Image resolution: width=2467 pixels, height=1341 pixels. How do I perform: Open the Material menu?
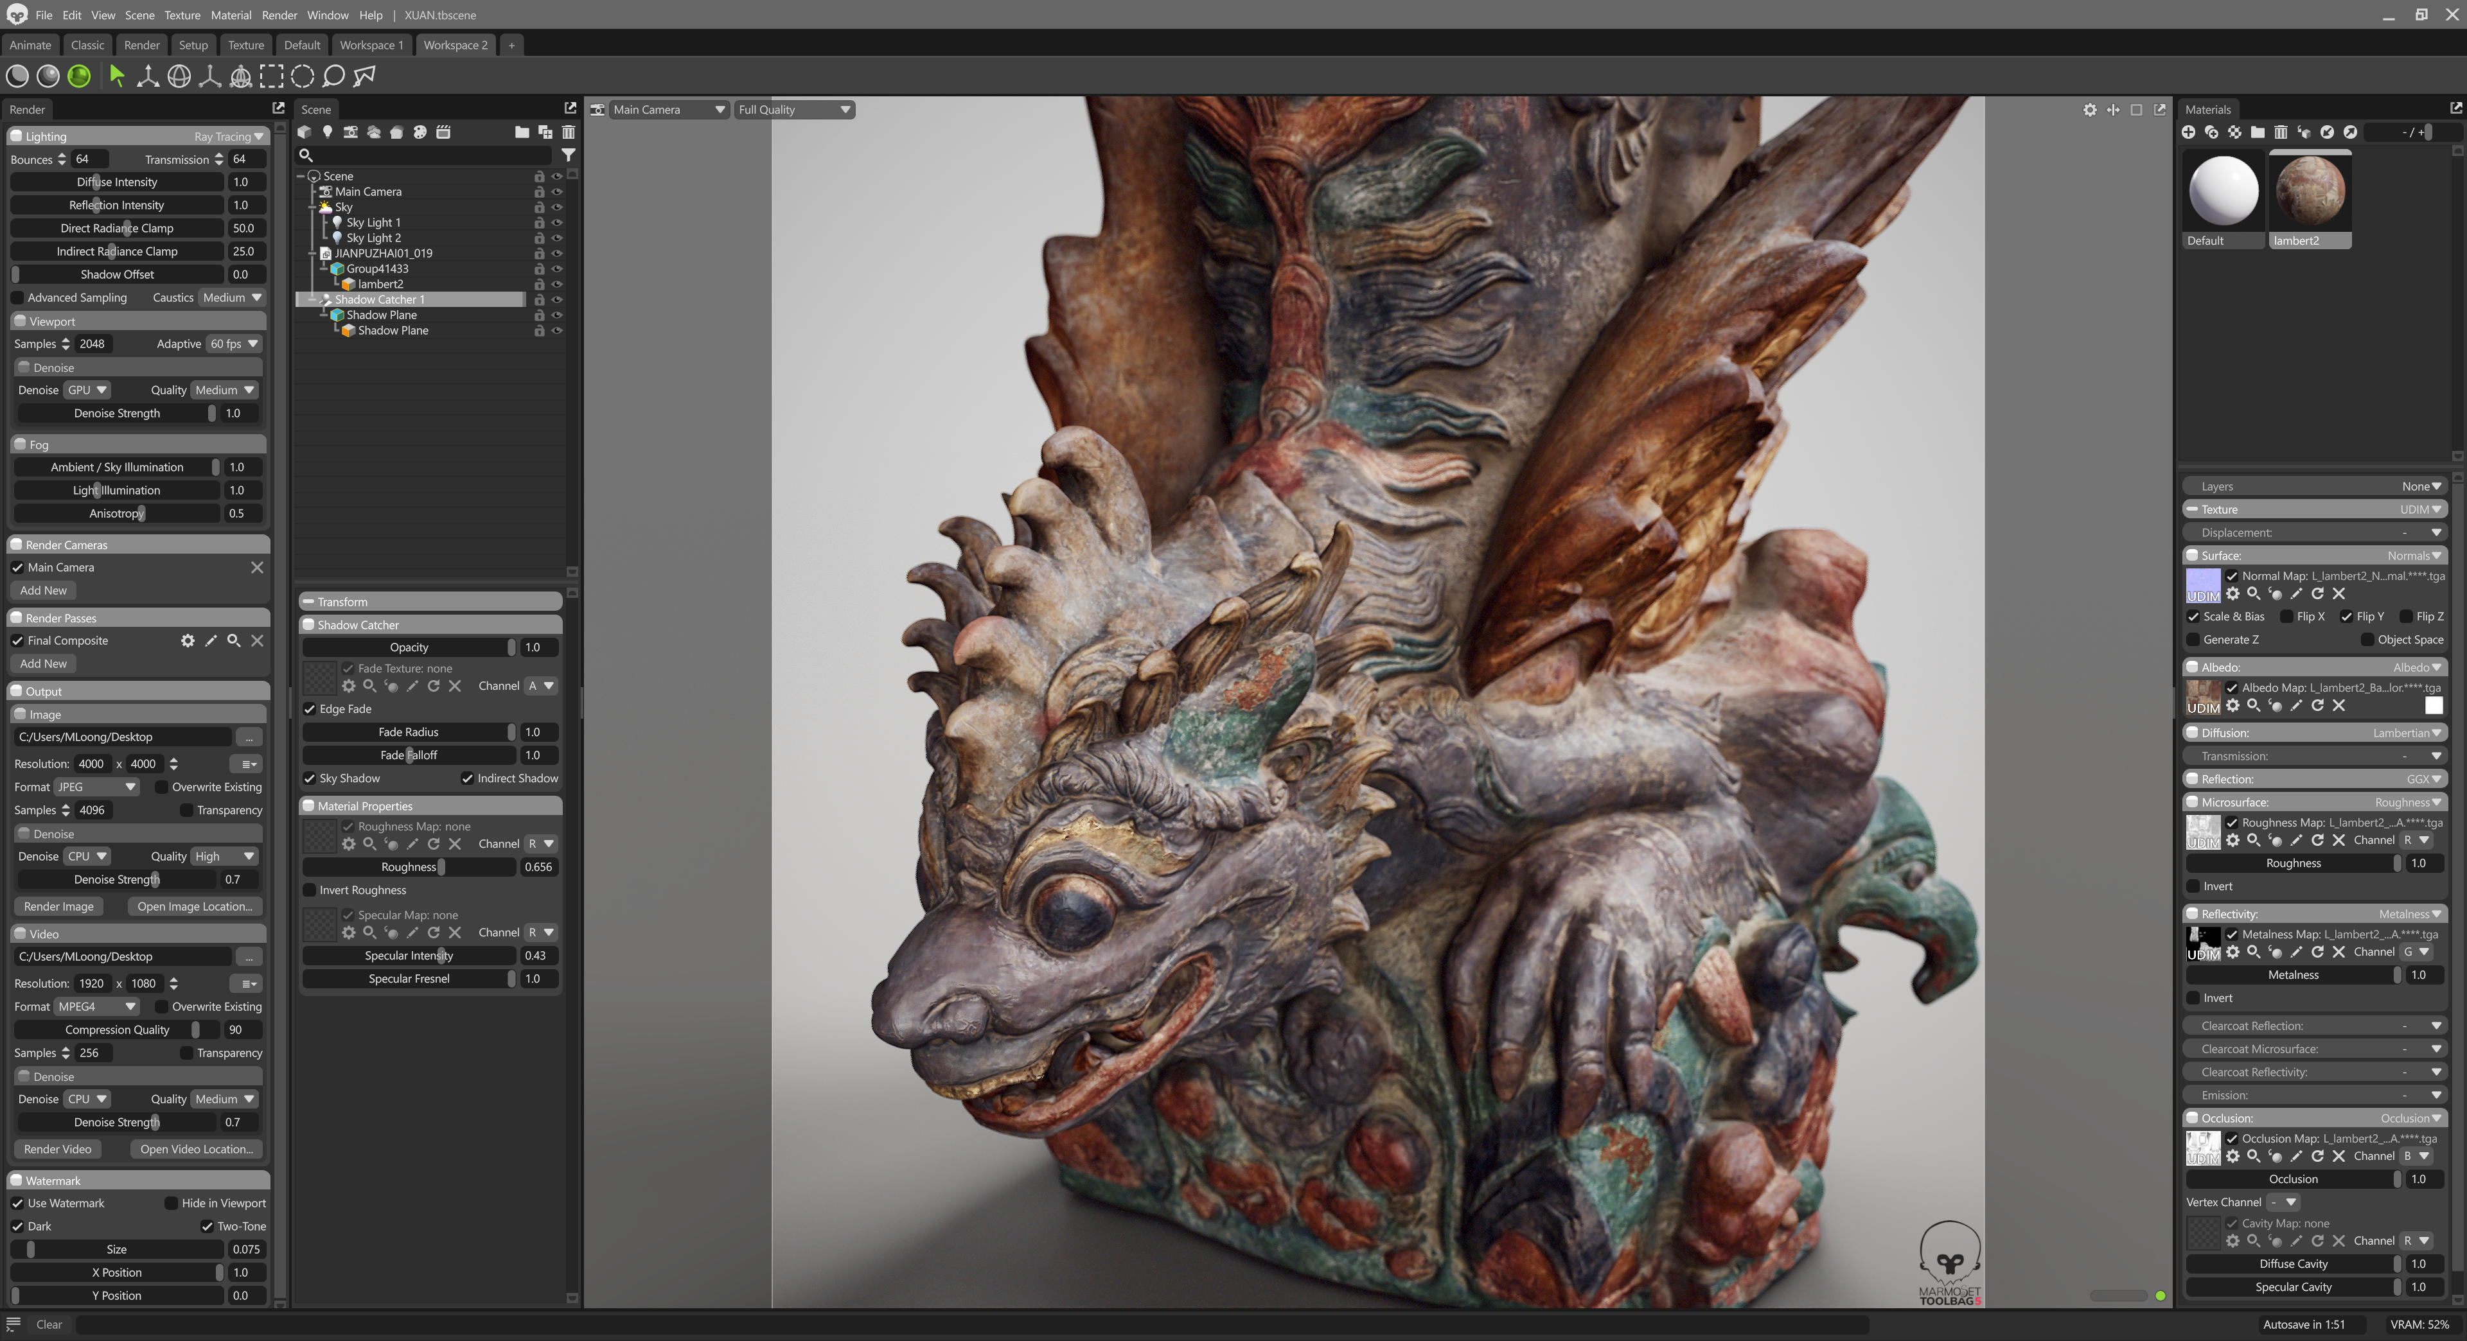click(x=230, y=15)
